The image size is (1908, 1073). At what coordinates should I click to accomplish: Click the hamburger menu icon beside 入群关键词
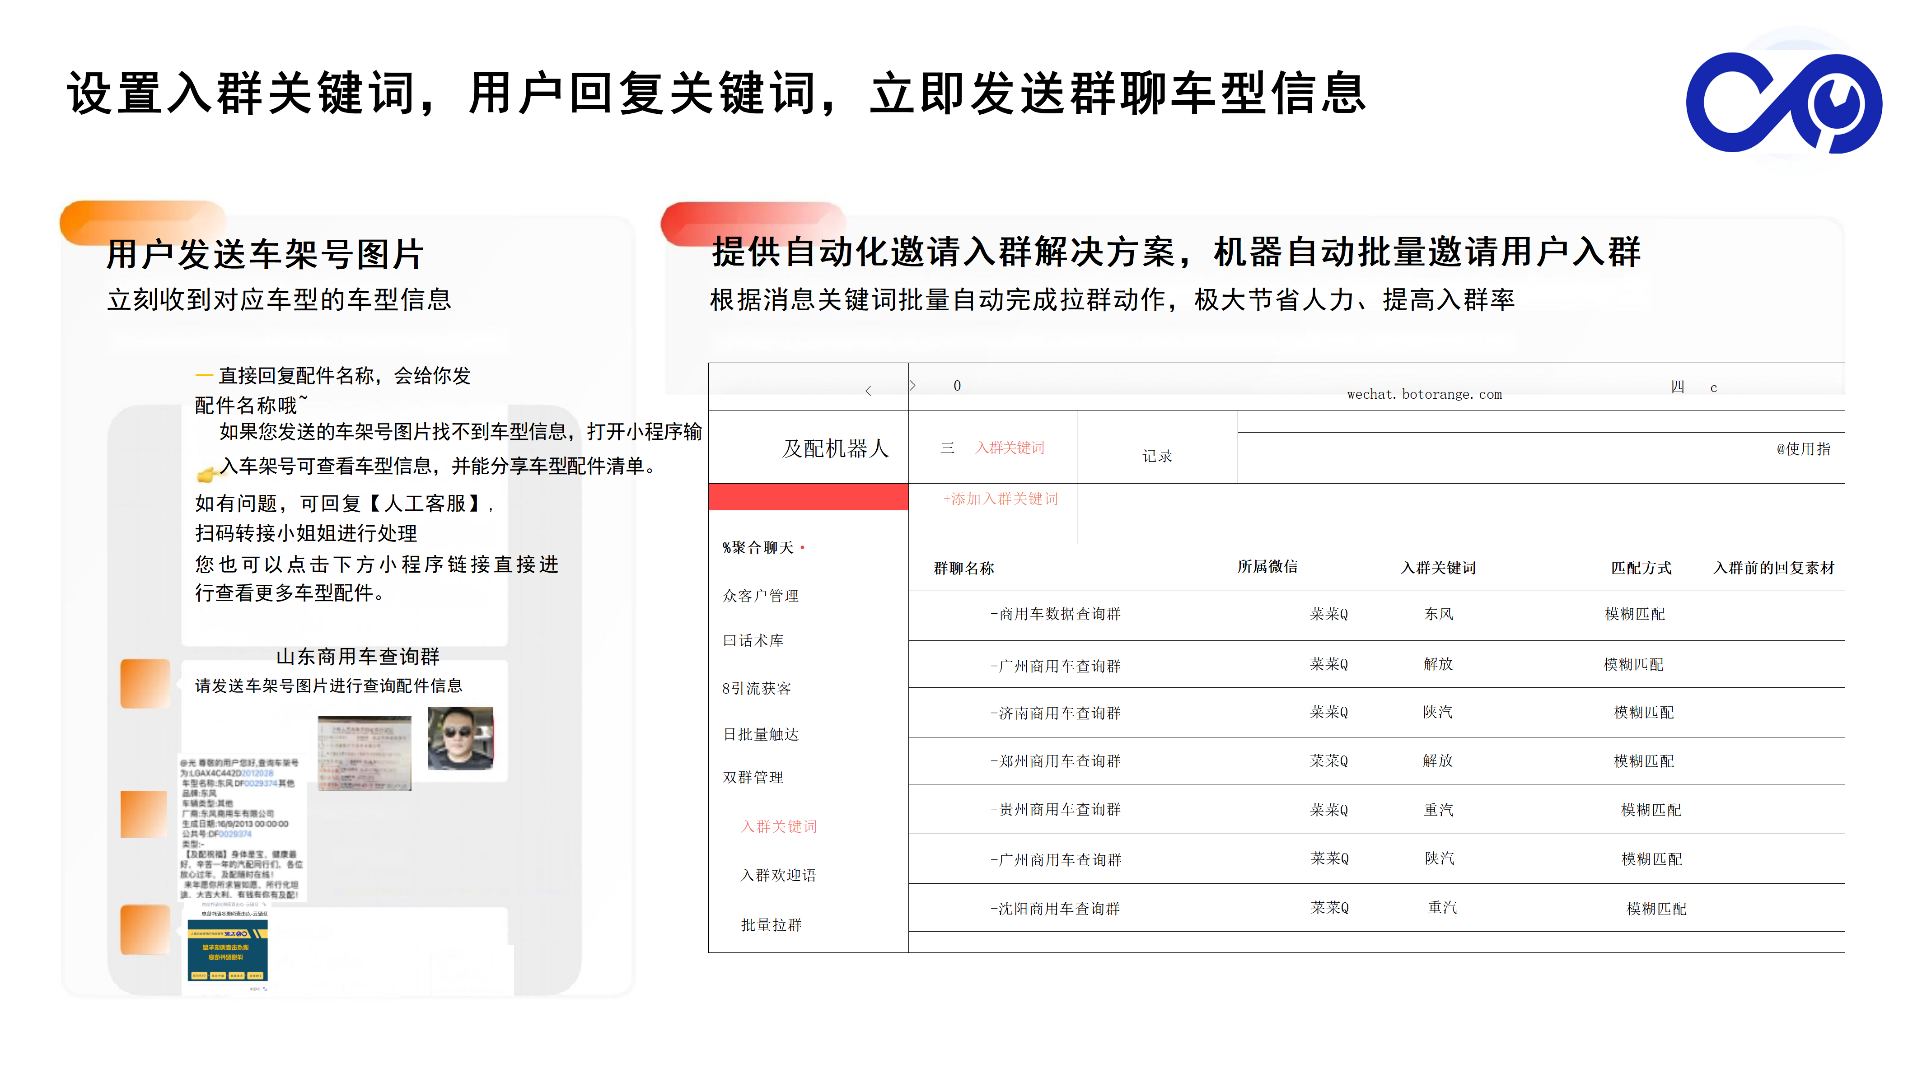click(x=947, y=447)
